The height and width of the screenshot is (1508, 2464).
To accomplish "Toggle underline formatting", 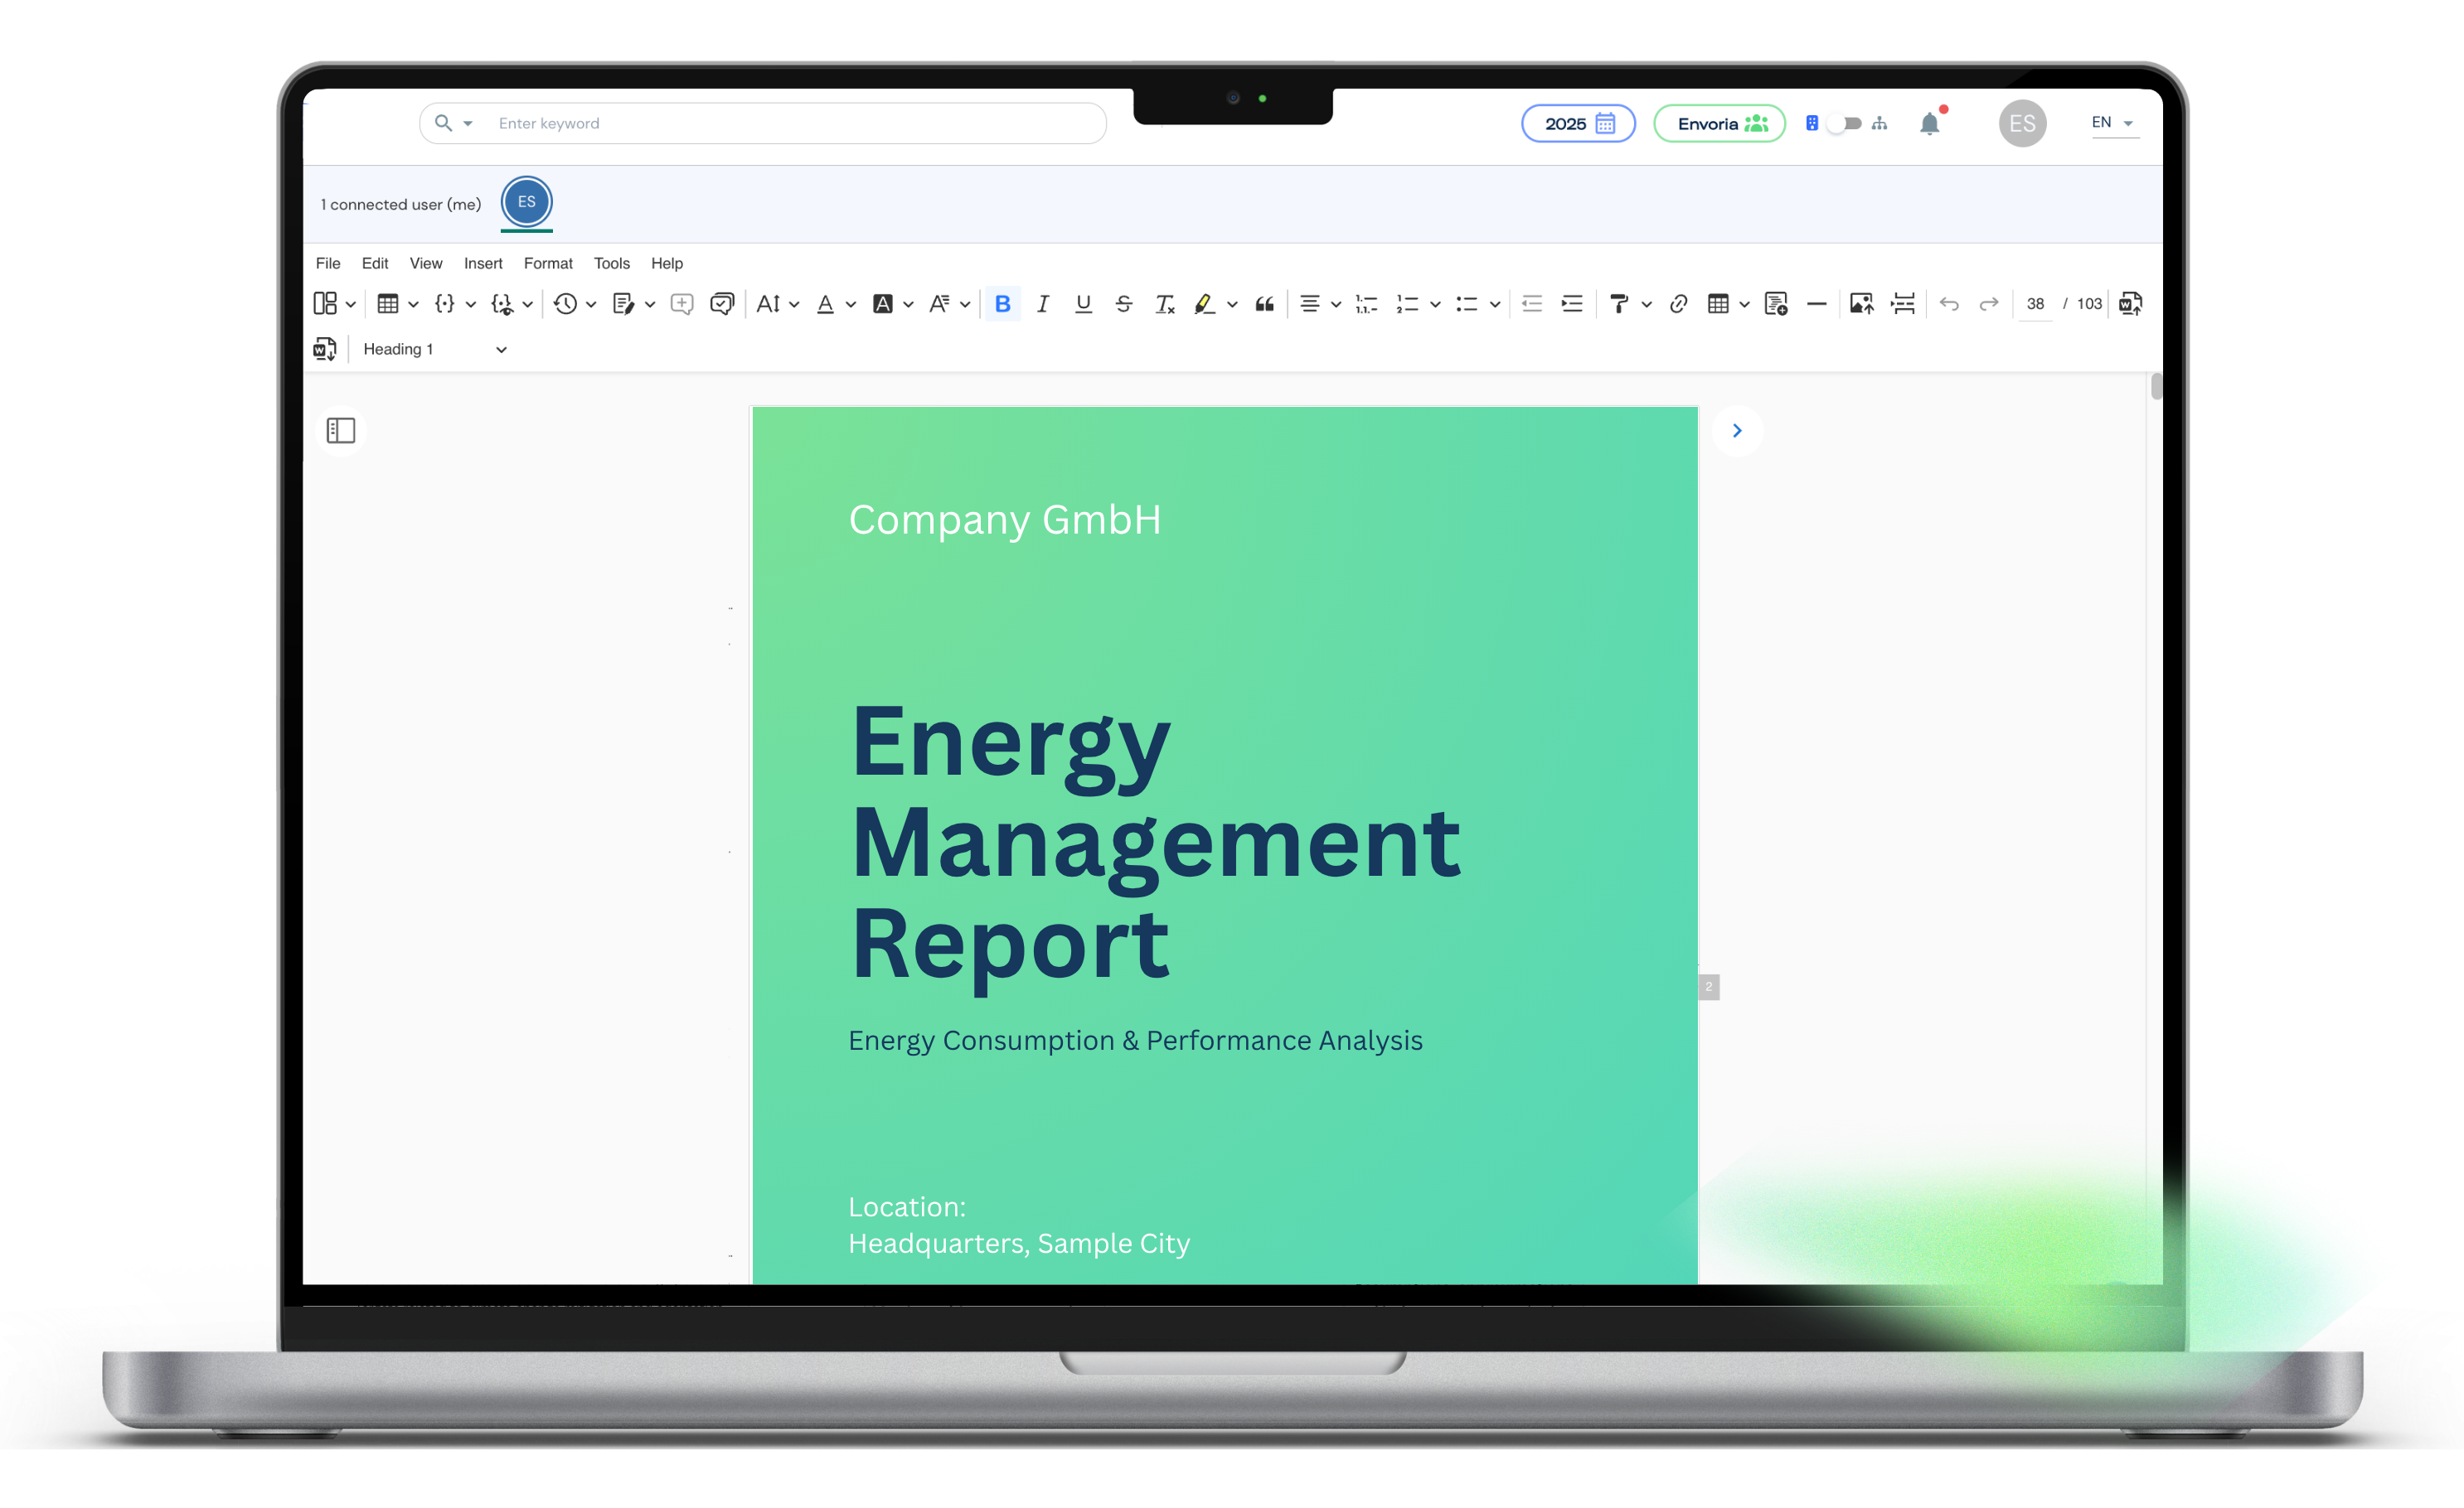I will click(1083, 304).
